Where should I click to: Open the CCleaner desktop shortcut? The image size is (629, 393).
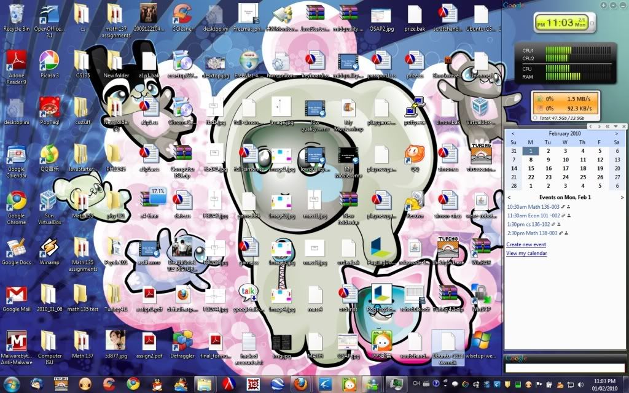(182, 18)
